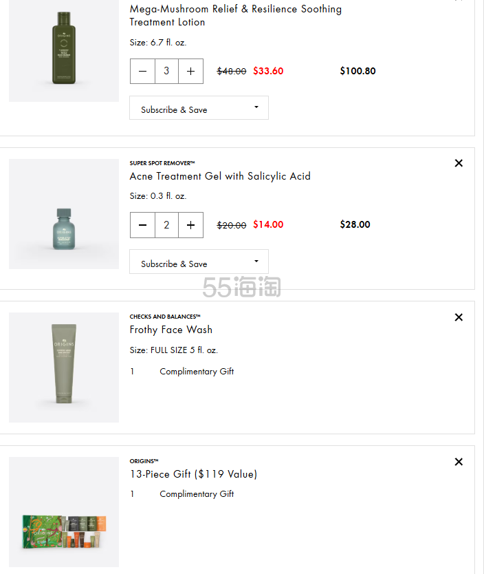The width and height of the screenshot is (484, 574).
Task: Remove Acne Treatment Gel from cart
Action: 459,163
